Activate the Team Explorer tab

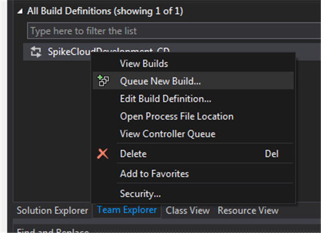click(127, 210)
